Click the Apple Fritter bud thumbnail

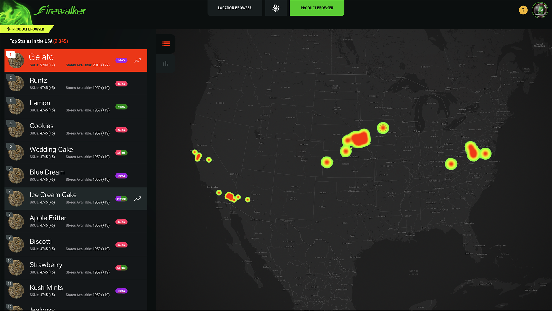pos(16,222)
